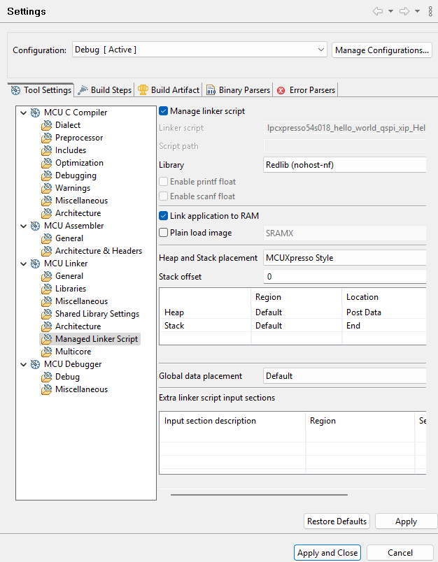
Task: Click the Warnings folder icon
Action: (x=46, y=188)
